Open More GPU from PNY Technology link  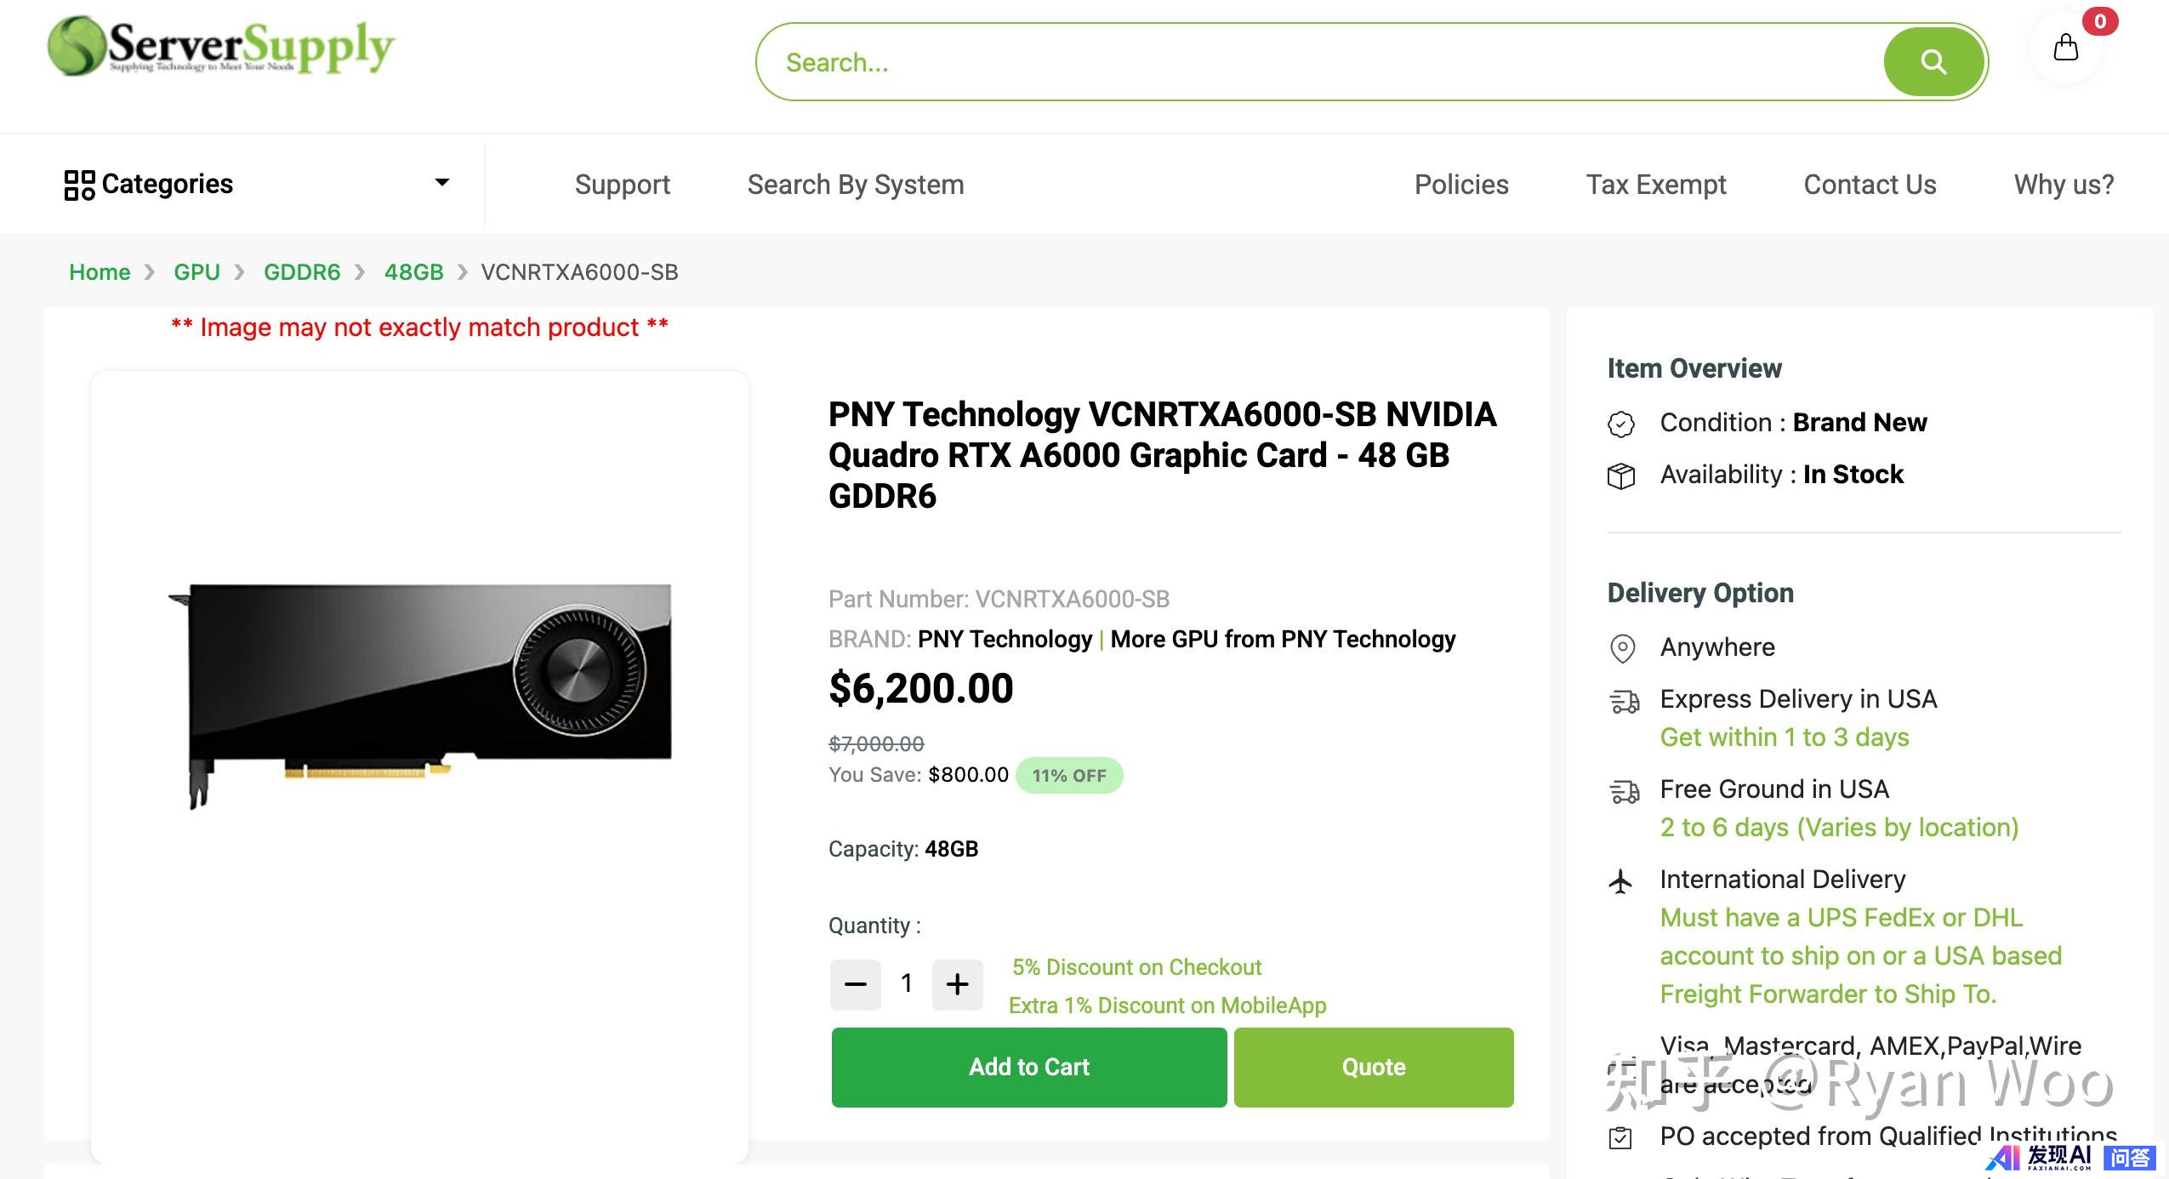click(x=1283, y=639)
